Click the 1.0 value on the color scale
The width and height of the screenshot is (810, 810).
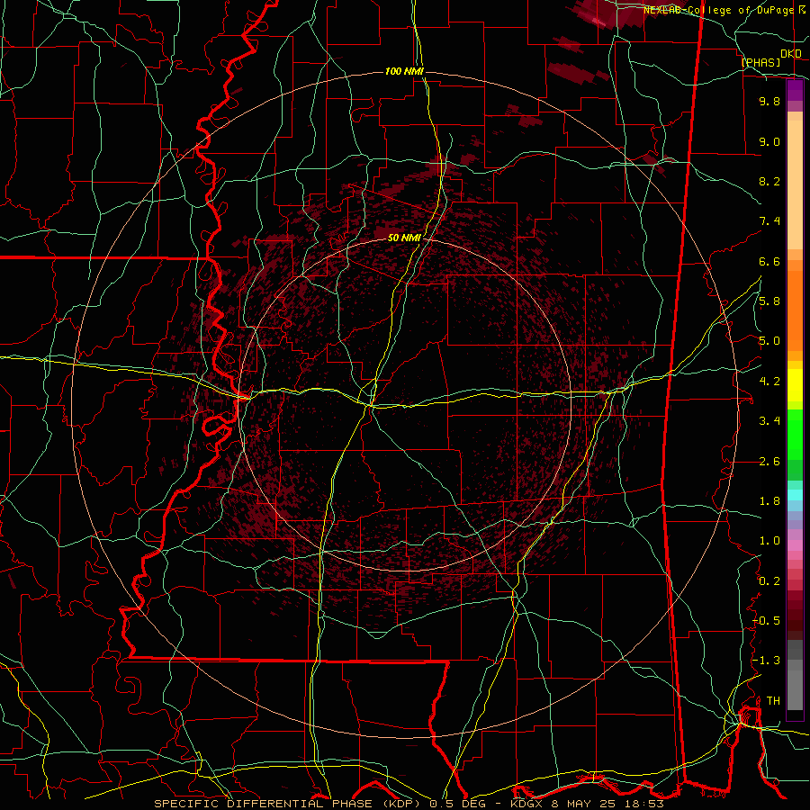pos(769,541)
